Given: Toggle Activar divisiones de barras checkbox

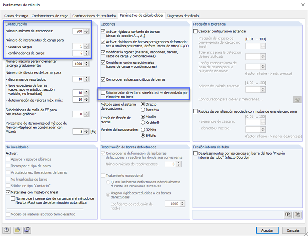Looking at the screenshot, I should (x=103, y=42).
